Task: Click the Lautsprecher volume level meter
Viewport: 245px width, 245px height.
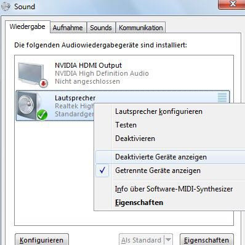Action: pos(222,98)
